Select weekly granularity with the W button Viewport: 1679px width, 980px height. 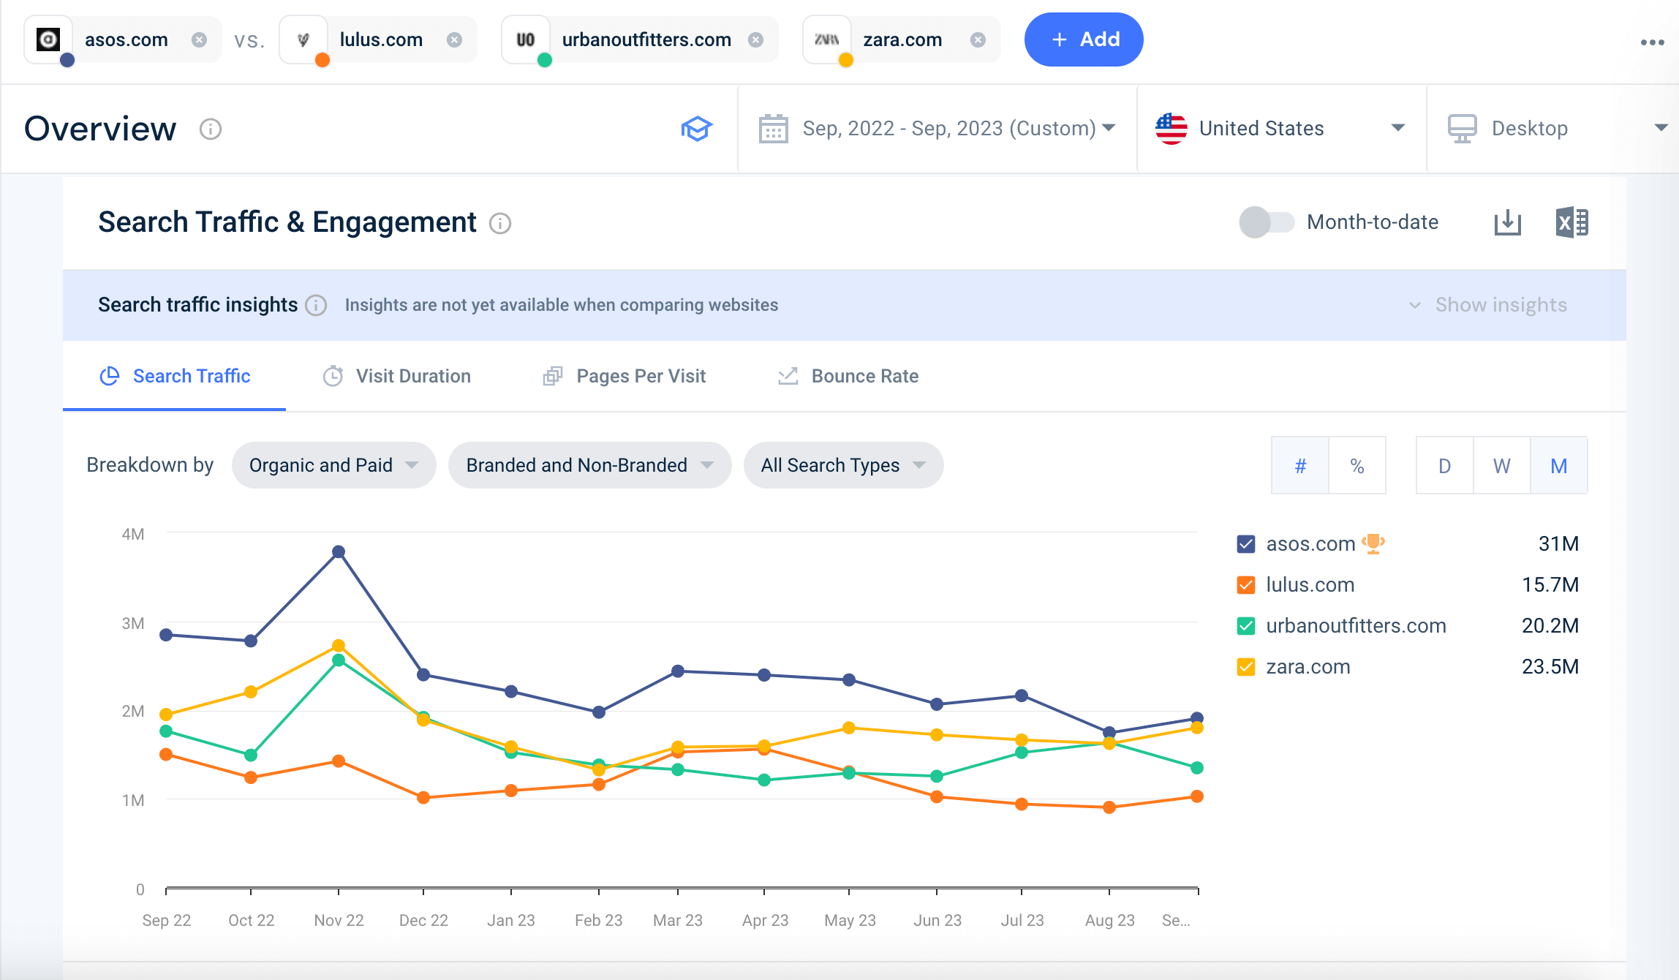[1501, 465]
